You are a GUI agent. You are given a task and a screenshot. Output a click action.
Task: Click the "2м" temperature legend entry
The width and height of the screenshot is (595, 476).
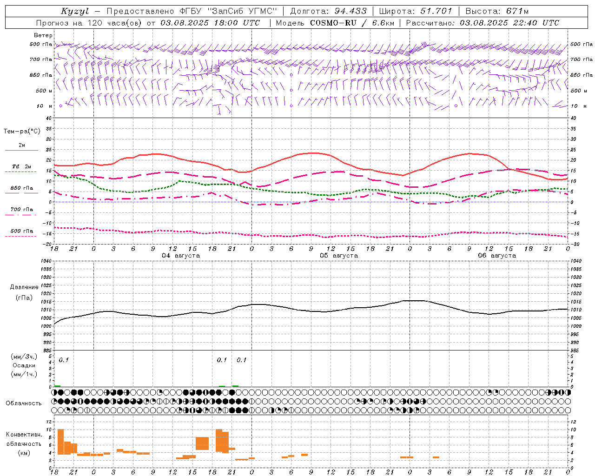22,145
